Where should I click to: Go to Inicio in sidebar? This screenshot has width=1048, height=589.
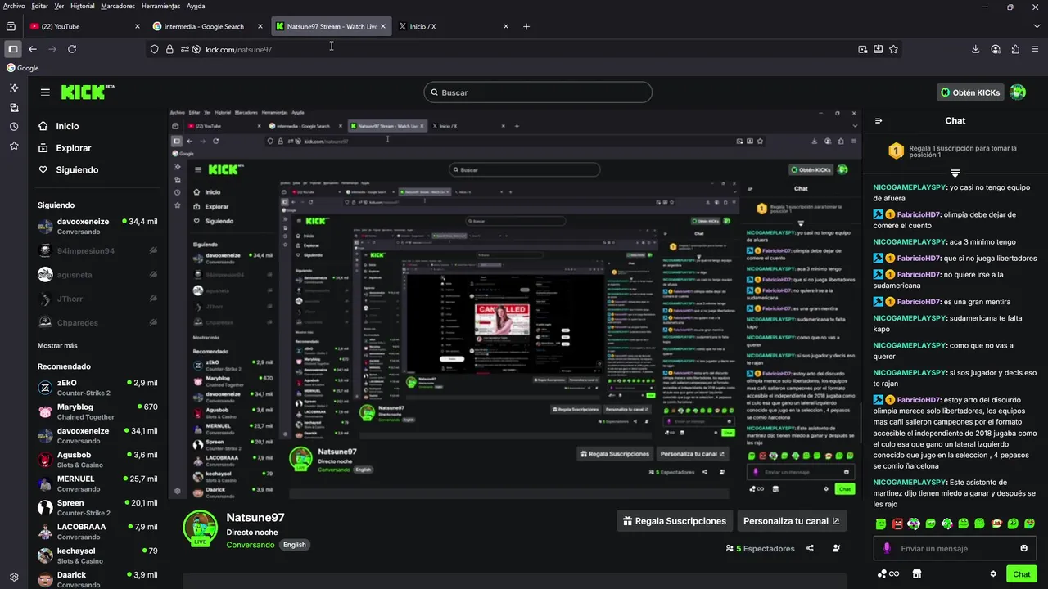coord(59,126)
